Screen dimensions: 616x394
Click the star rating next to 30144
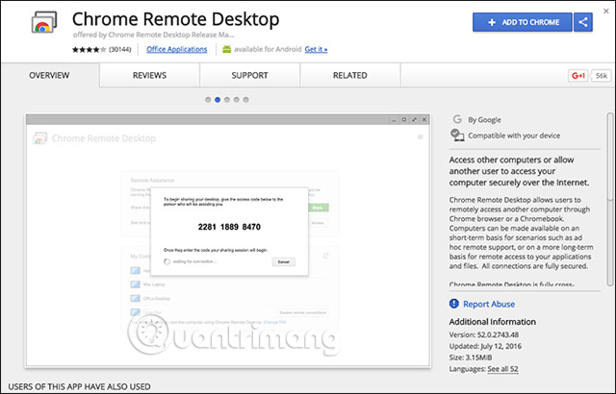[89, 49]
